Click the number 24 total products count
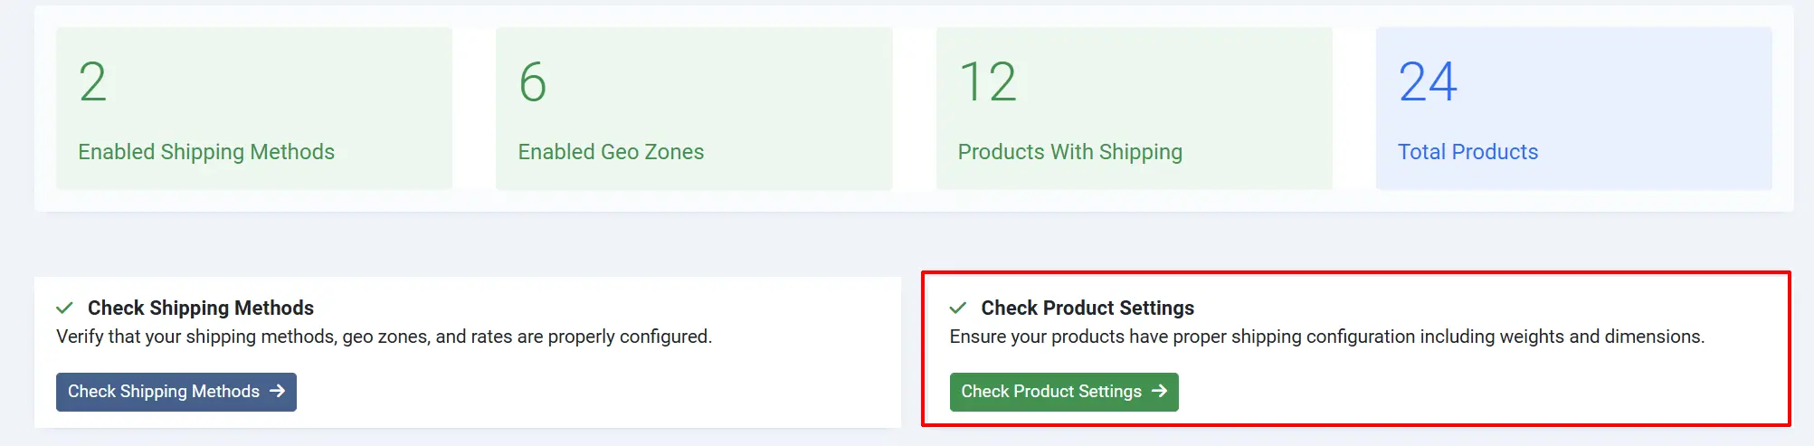 click(x=1428, y=82)
